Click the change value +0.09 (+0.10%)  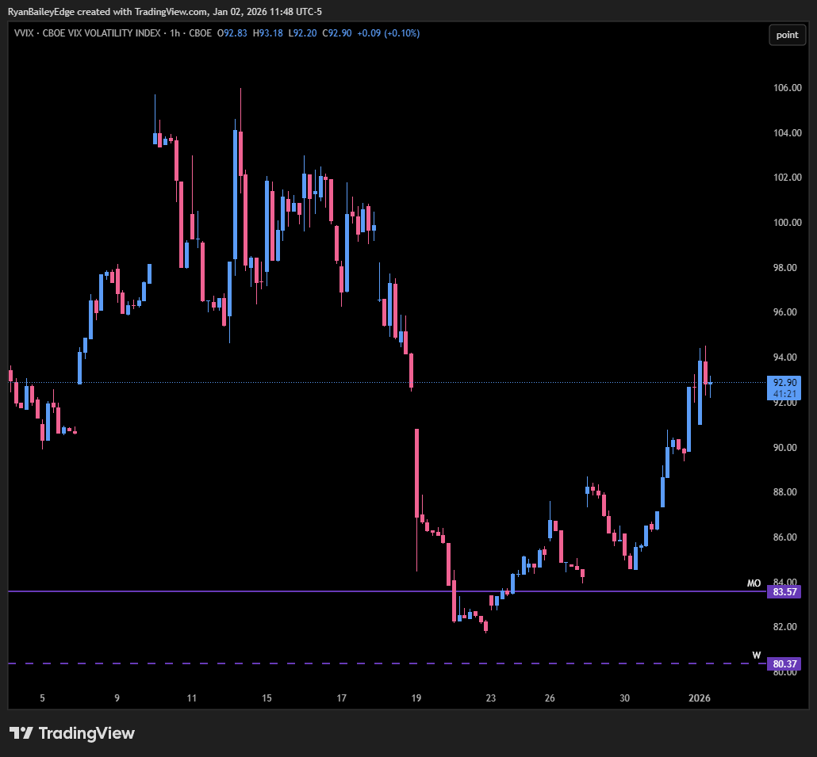click(388, 33)
